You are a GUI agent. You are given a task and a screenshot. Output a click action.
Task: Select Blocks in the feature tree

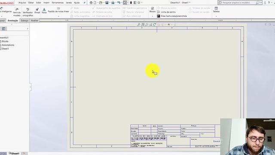5,41
